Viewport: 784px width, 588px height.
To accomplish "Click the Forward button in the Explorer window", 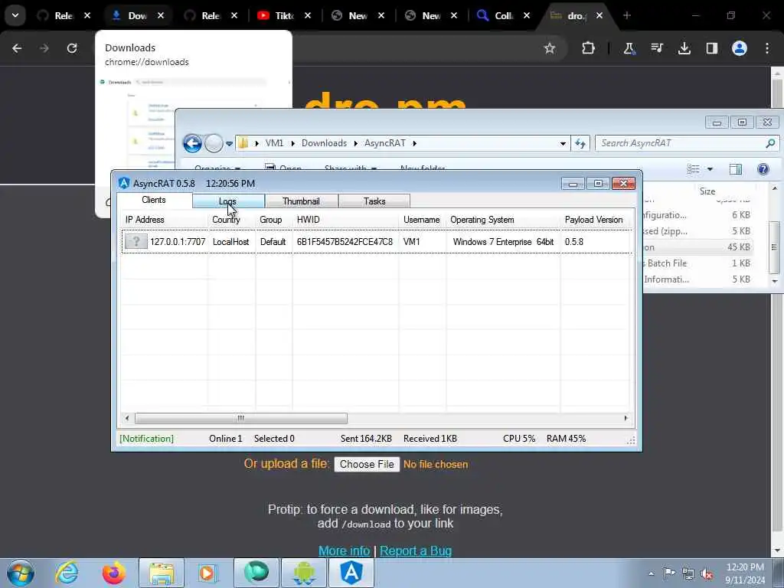I will pos(214,143).
